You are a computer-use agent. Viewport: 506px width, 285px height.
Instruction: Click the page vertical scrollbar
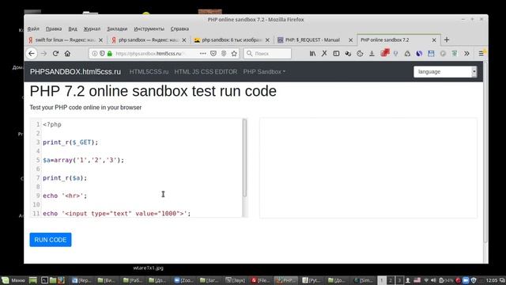[485, 152]
